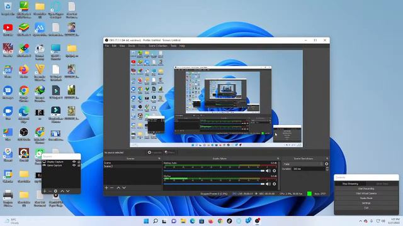Open Settings from the Controls dock
403x226 pixels.
366,203
